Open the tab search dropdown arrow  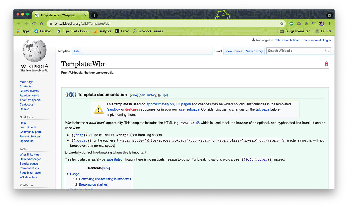(x=329, y=15)
